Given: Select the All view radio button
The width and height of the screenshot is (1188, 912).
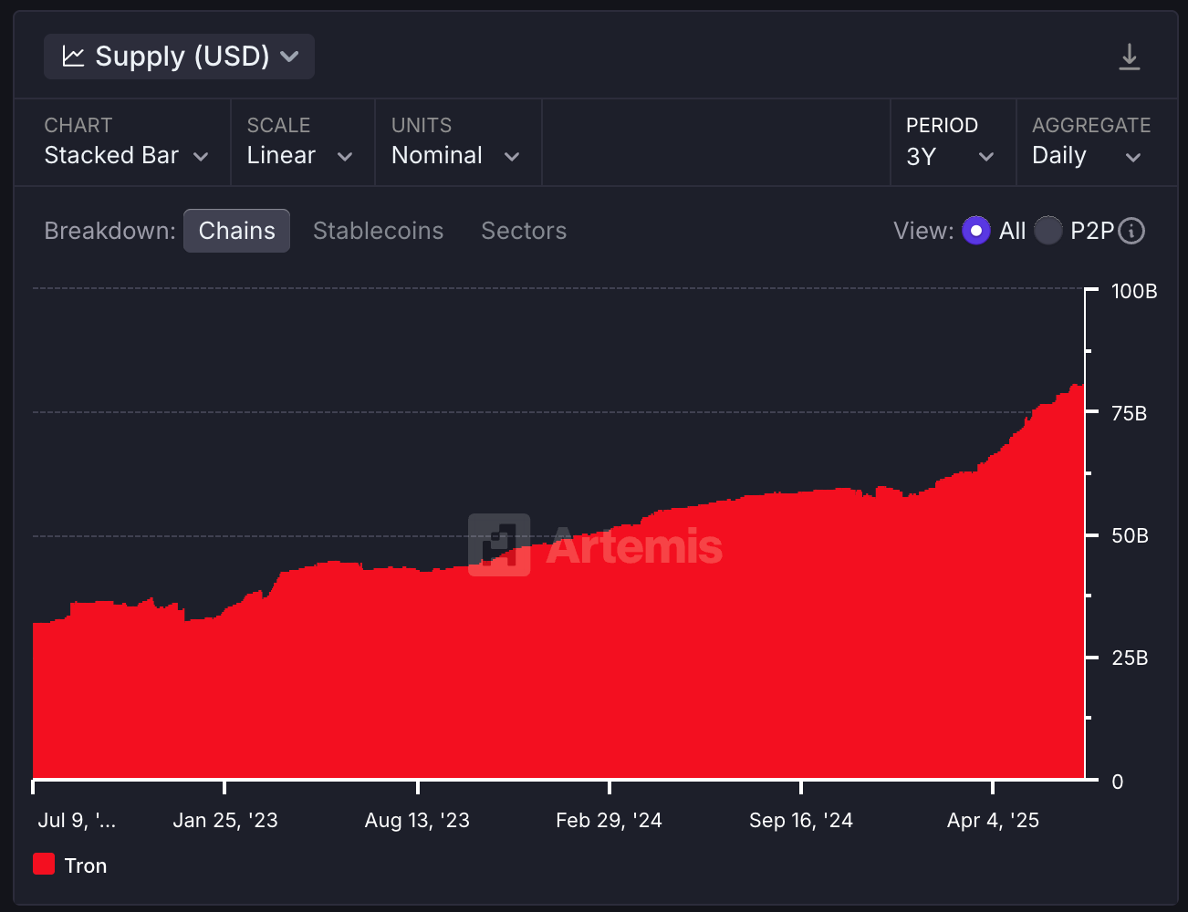Looking at the screenshot, I should pyautogui.click(x=976, y=231).
